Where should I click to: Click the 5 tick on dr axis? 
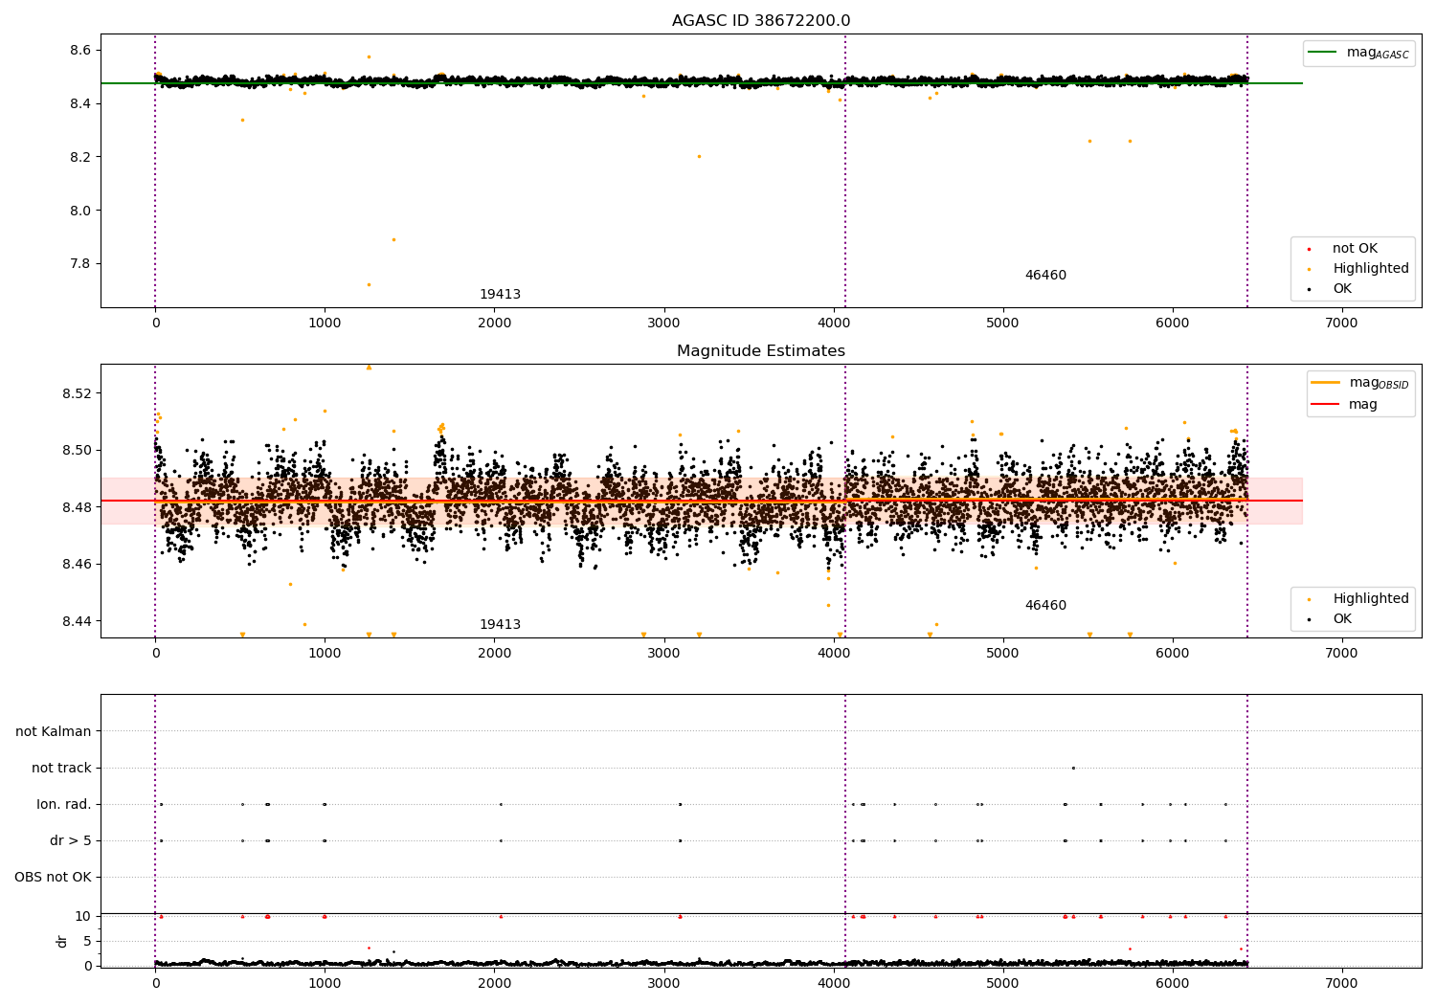[88, 942]
